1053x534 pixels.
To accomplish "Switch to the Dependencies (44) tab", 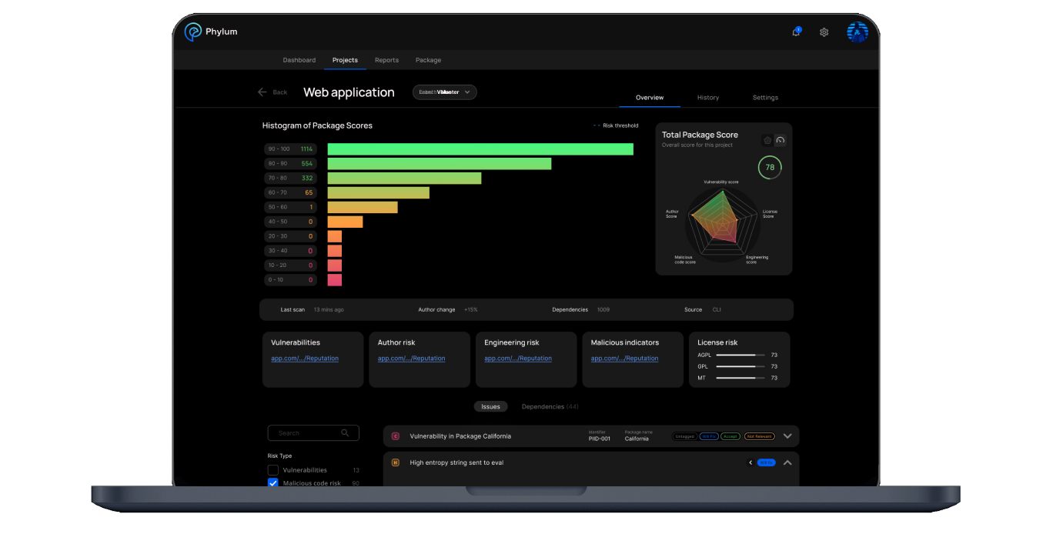I will click(550, 406).
